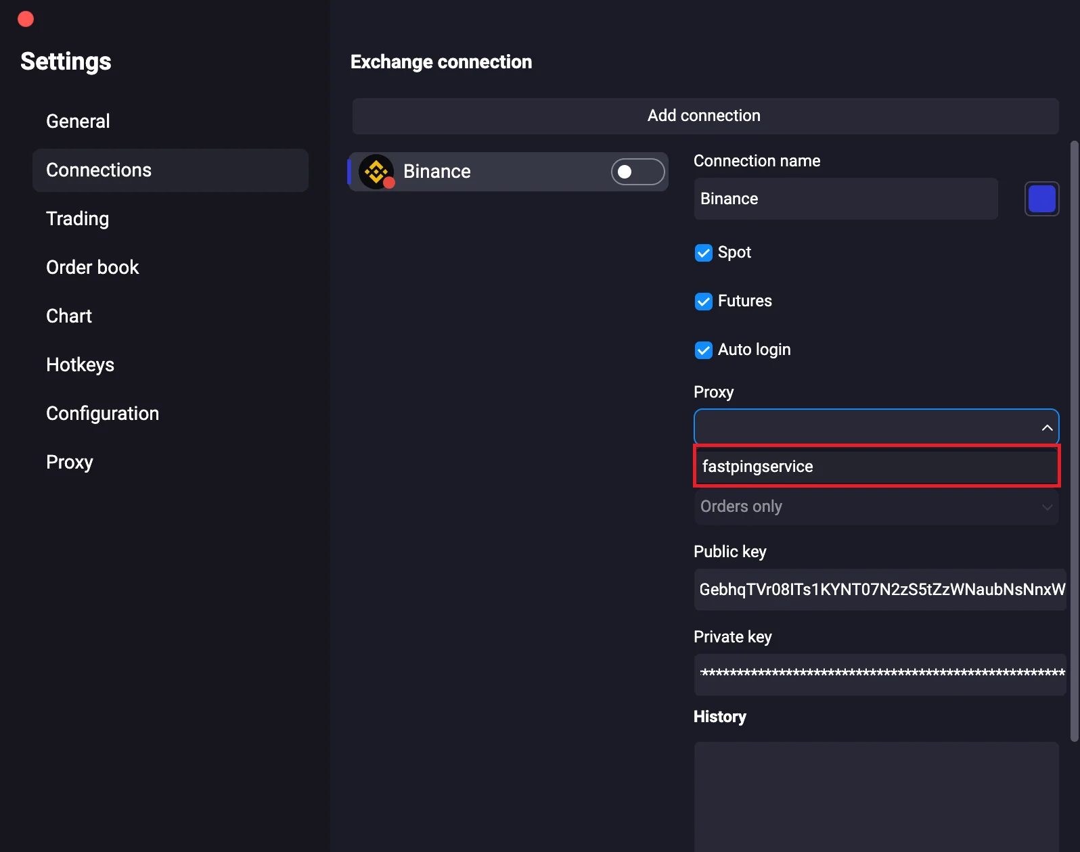This screenshot has width=1080, height=852.
Task: Click the Public key field
Action: coord(879,590)
